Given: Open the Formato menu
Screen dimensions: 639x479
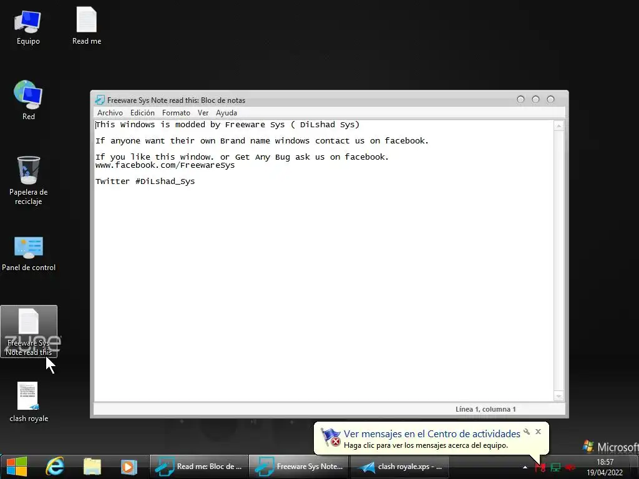Looking at the screenshot, I should click(176, 113).
